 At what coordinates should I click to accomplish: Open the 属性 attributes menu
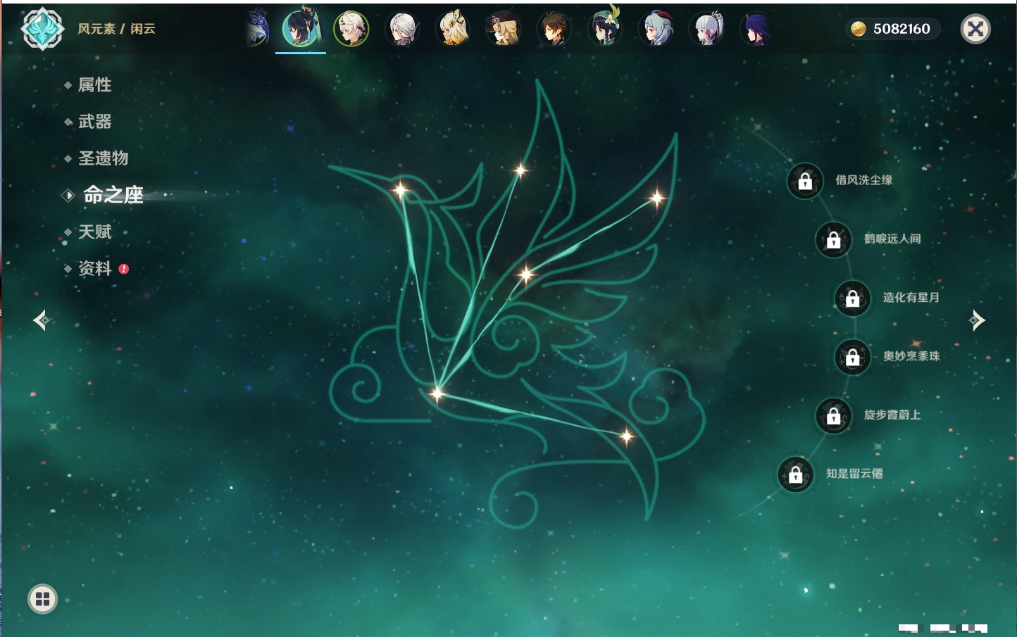(x=94, y=85)
